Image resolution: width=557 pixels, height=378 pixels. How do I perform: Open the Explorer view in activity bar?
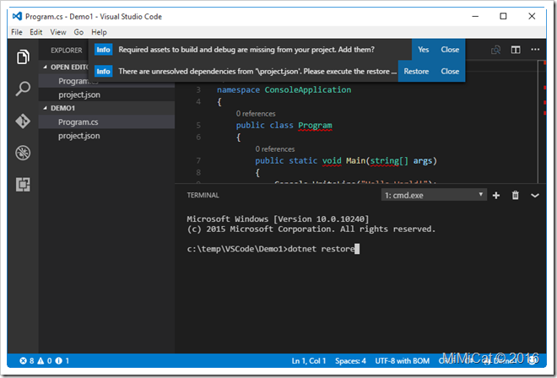pos(23,57)
